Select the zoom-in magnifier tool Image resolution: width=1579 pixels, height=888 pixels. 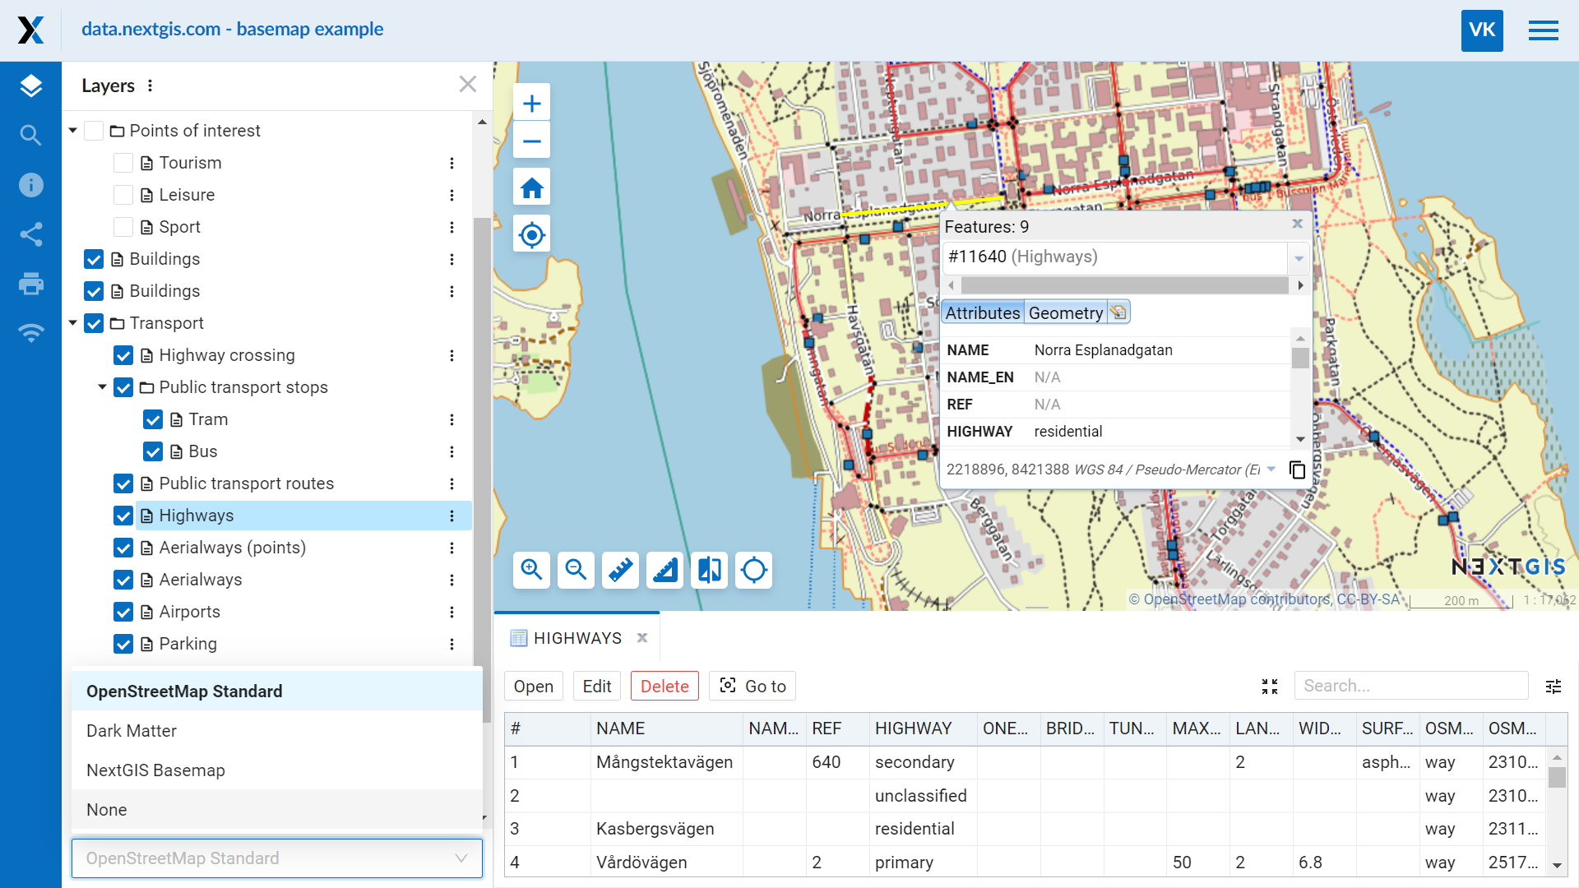531,570
